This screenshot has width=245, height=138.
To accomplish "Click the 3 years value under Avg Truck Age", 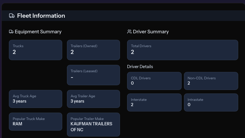I will pyautogui.click(x=20, y=101).
